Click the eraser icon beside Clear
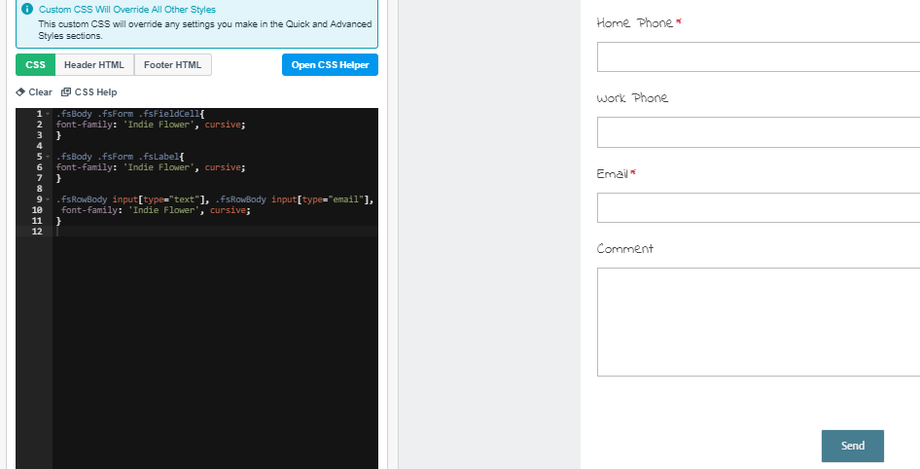 click(x=20, y=92)
